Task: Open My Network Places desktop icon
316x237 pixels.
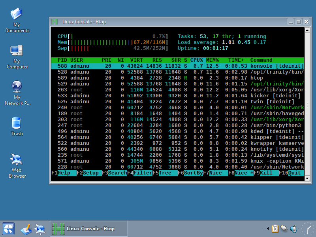Action: click(x=17, y=93)
